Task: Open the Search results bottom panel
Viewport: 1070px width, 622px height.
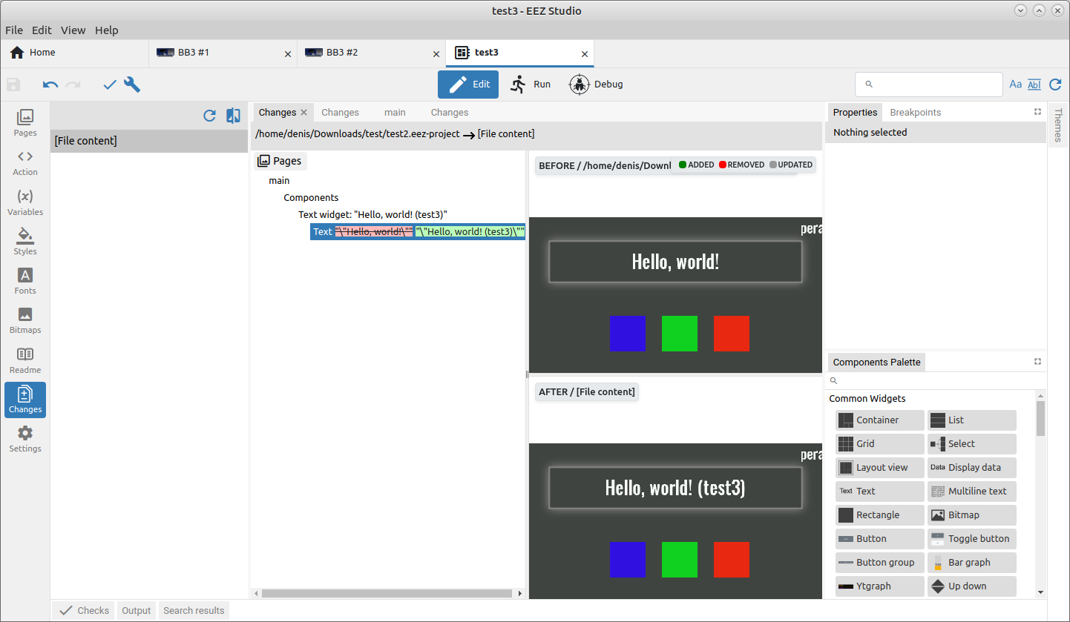Action: click(194, 611)
